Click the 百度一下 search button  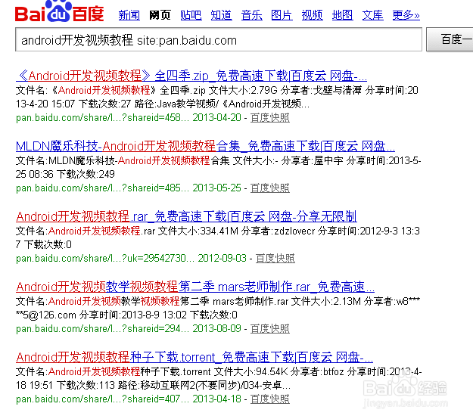pyautogui.click(x=450, y=39)
